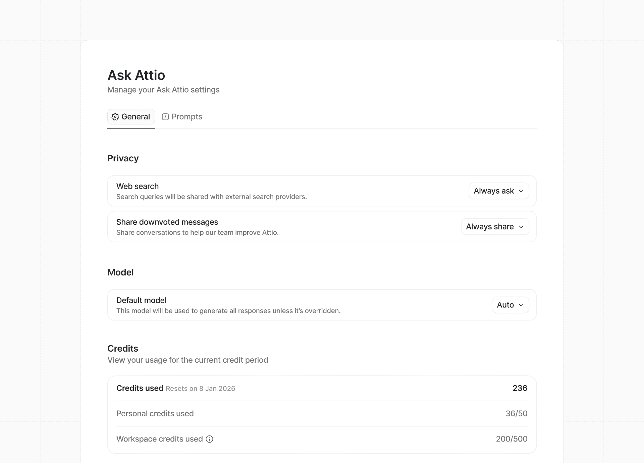Select the Ask Attio page heading
The image size is (644, 463).
pos(136,75)
